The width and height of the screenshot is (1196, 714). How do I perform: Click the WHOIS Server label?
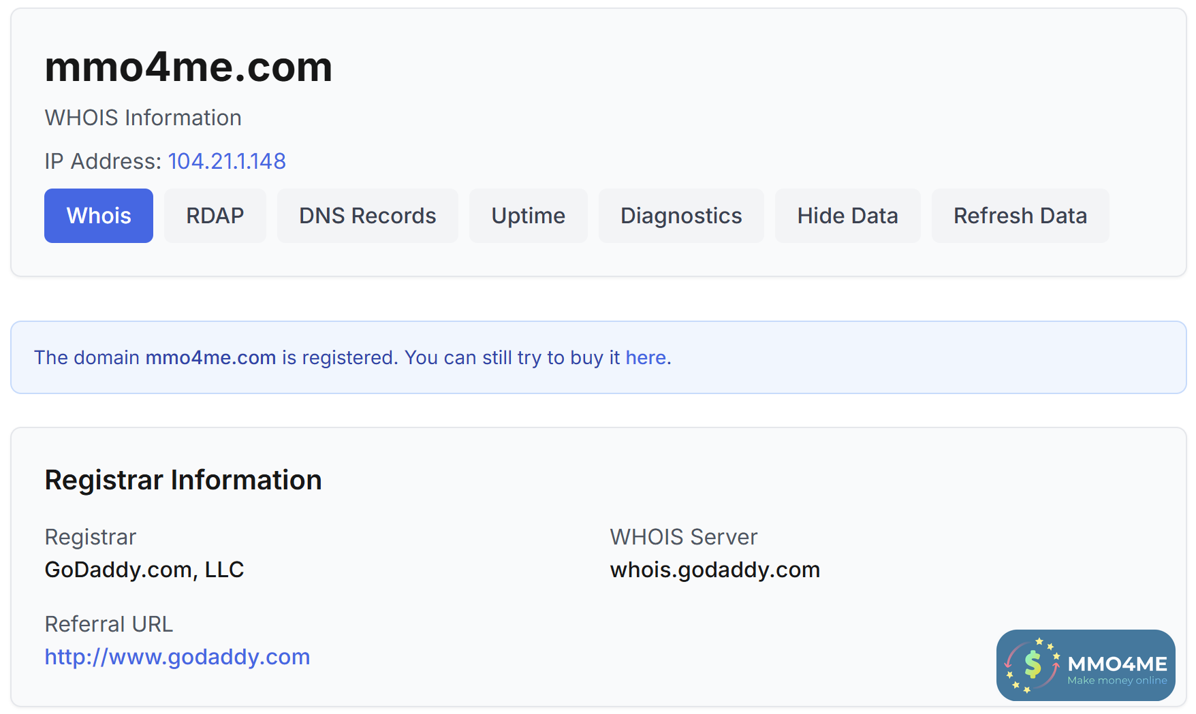point(683,537)
